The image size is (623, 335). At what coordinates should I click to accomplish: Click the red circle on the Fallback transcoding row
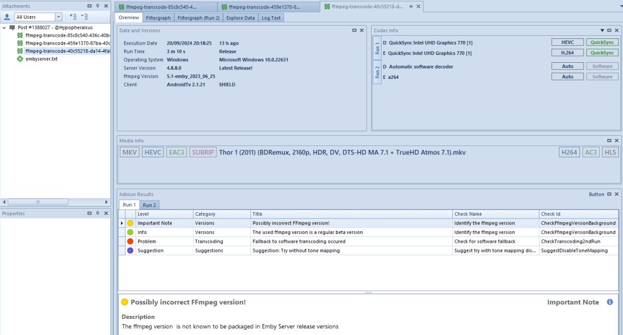[130, 241]
